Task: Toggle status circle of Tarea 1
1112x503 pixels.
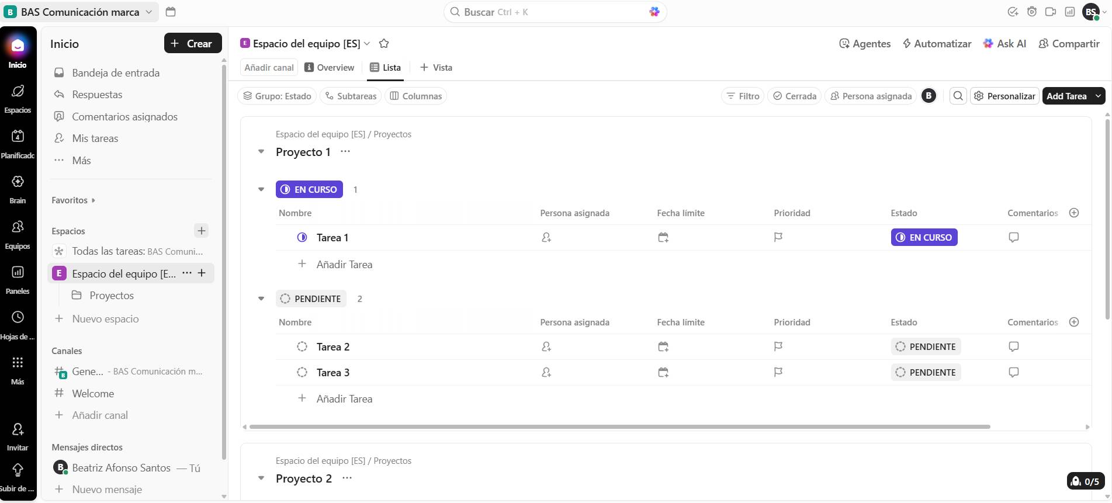Action: [302, 237]
